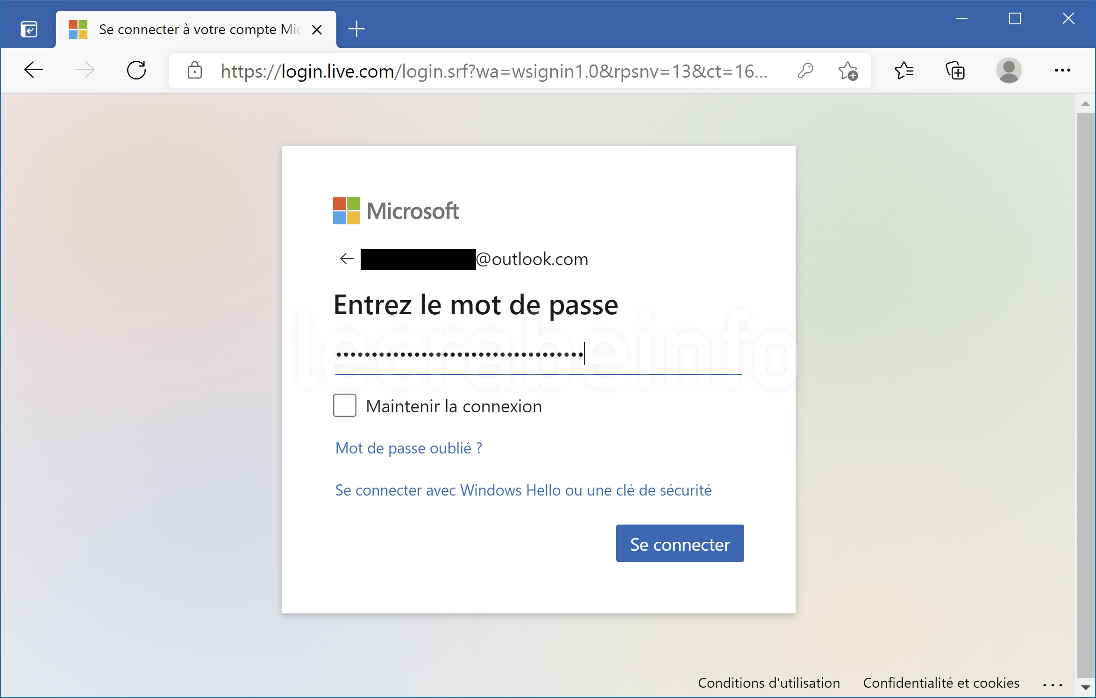Check 'Maintenir la connexion' checkbox
This screenshot has height=698, width=1096.
pos(345,405)
